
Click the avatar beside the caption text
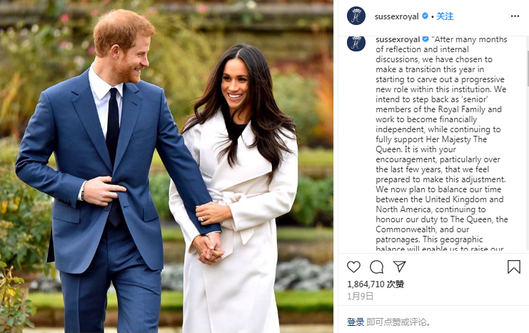click(x=356, y=43)
